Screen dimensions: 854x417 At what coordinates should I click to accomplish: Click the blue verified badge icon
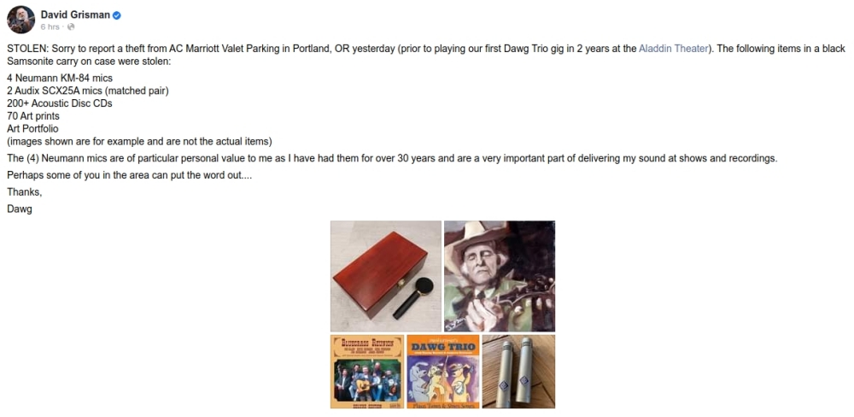tap(116, 15)
